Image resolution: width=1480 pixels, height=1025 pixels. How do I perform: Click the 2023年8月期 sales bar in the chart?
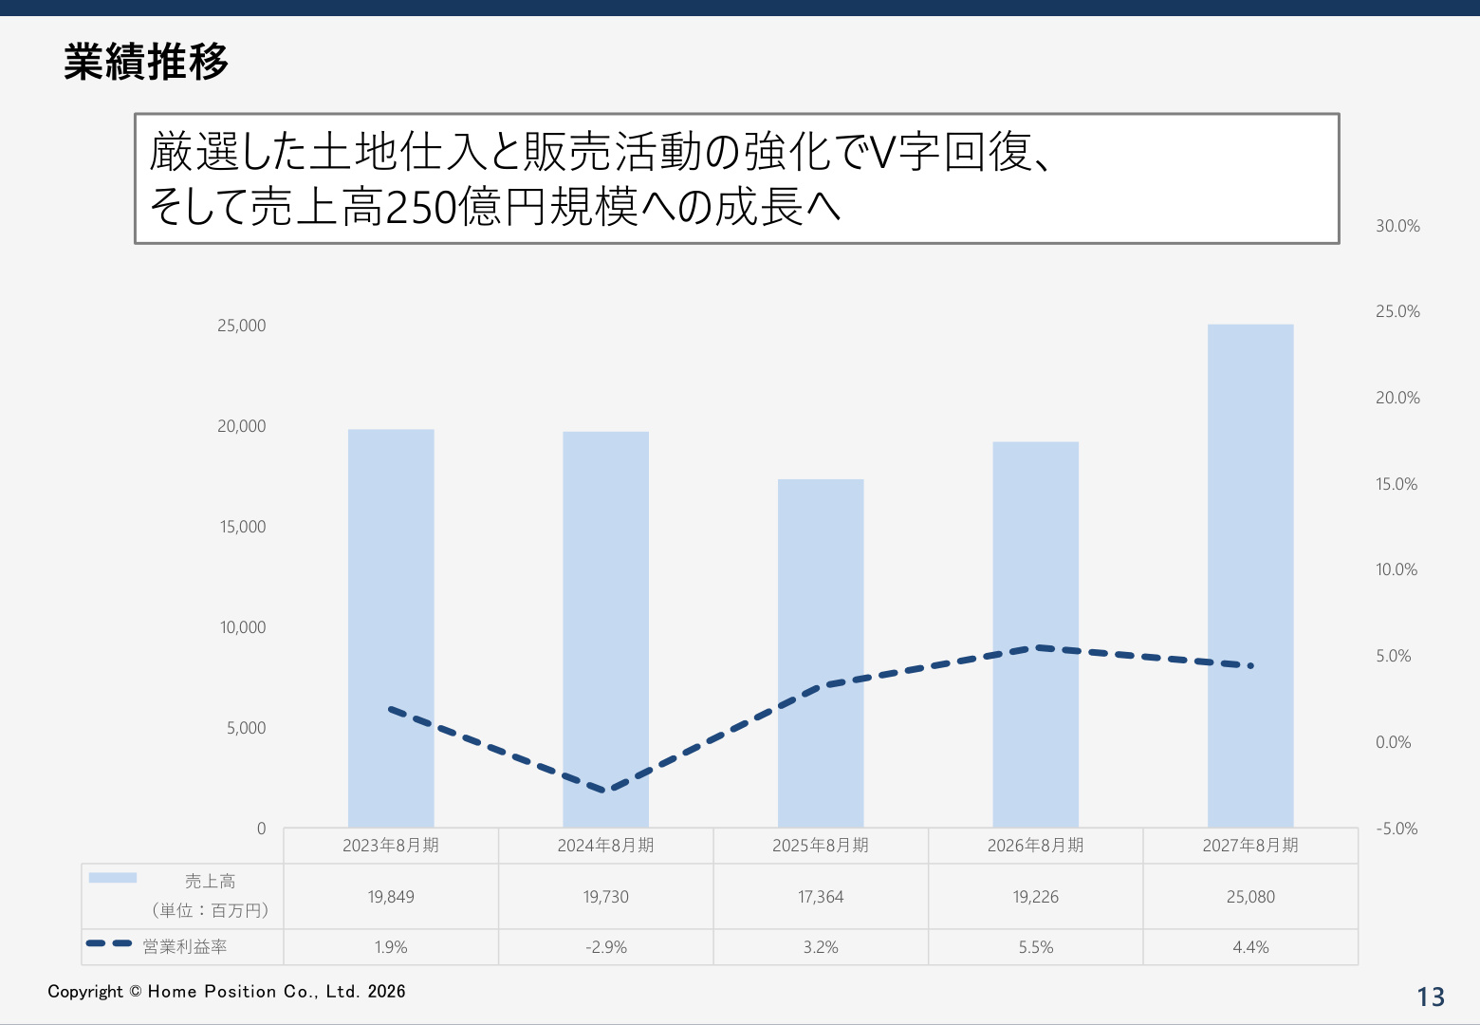pos(391,628)
